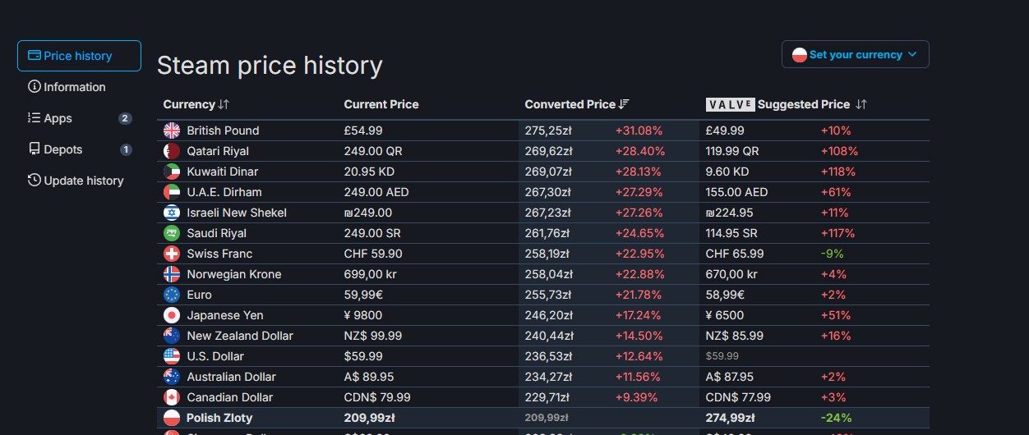Go to the Depots sidebar tab
This screenshot has height=435, width=1029.
click(x=79, y=149)
